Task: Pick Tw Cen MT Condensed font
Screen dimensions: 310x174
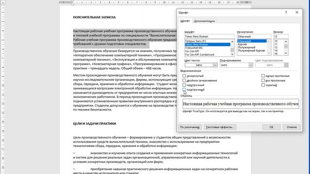Action: [207, 55]
